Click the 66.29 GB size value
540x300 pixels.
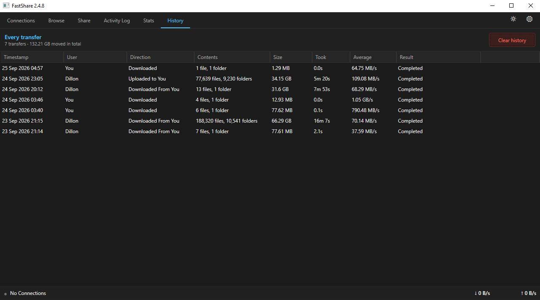coord(281,121)
